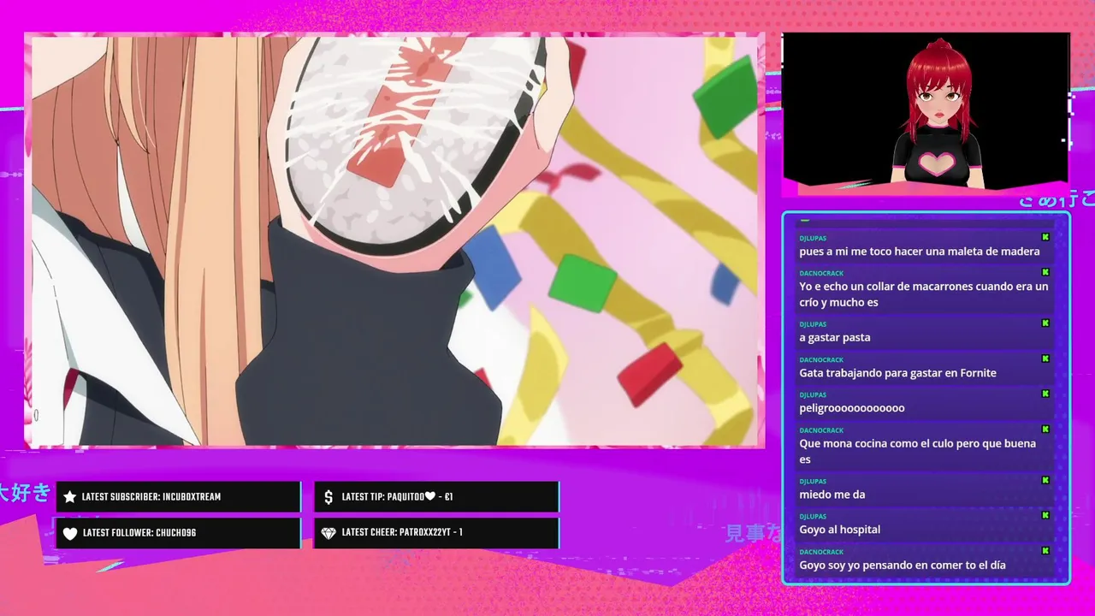This screenshot has height=616, width=1095.
Task: Click chat message 'a gastar pasta'
Action: coord(835,338)
